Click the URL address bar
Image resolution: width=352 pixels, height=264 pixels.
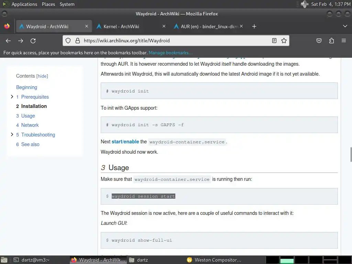[176, 41]
